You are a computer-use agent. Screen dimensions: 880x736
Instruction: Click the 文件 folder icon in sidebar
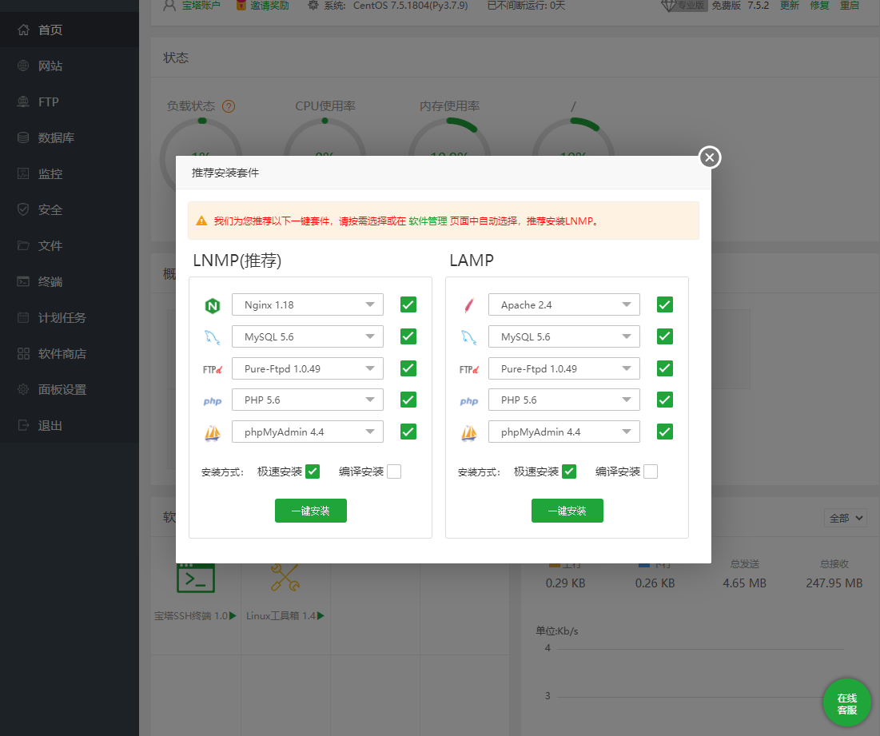click(23, 245)
